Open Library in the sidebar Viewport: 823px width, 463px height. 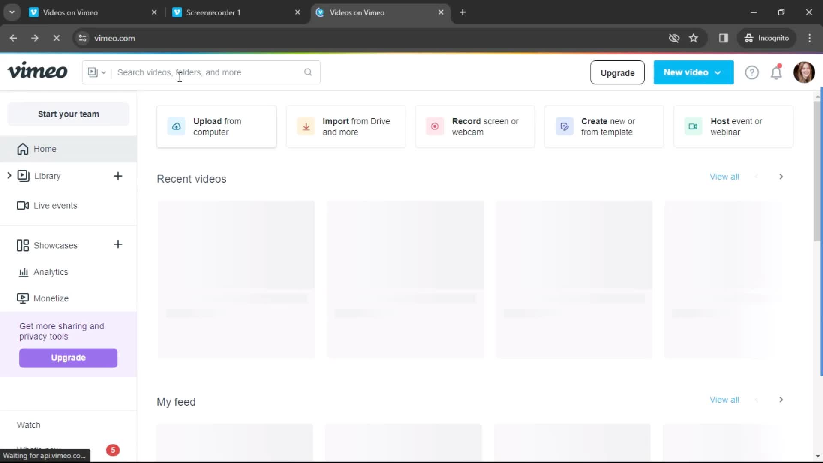47,176
